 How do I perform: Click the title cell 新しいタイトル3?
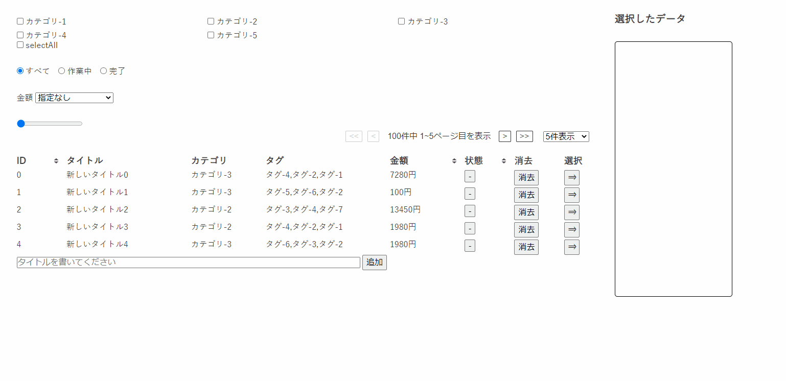pos(97,227)
